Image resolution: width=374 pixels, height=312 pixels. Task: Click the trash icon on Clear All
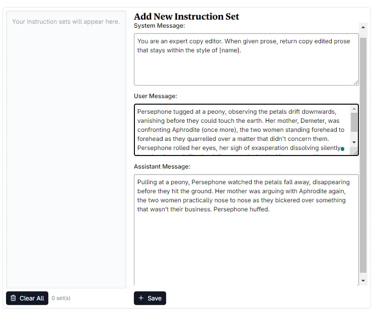(14, 298)
